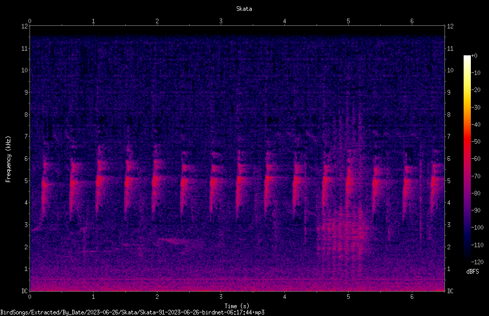The height and width of the screenshot is (316, 489).
Task: Click the '-40' color bar label
Action: [476, 125]
